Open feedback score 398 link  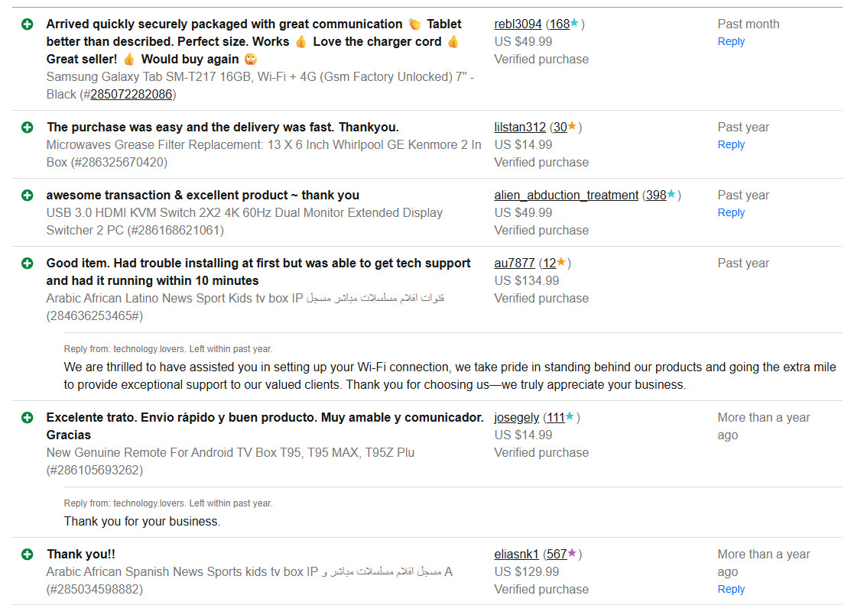656,196
